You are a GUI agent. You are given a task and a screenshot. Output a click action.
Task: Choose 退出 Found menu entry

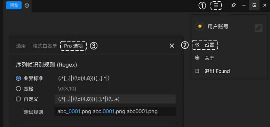[x=217, y=71]
